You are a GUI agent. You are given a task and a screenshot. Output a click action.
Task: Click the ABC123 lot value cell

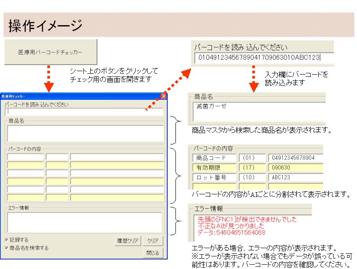pos(296,177)
